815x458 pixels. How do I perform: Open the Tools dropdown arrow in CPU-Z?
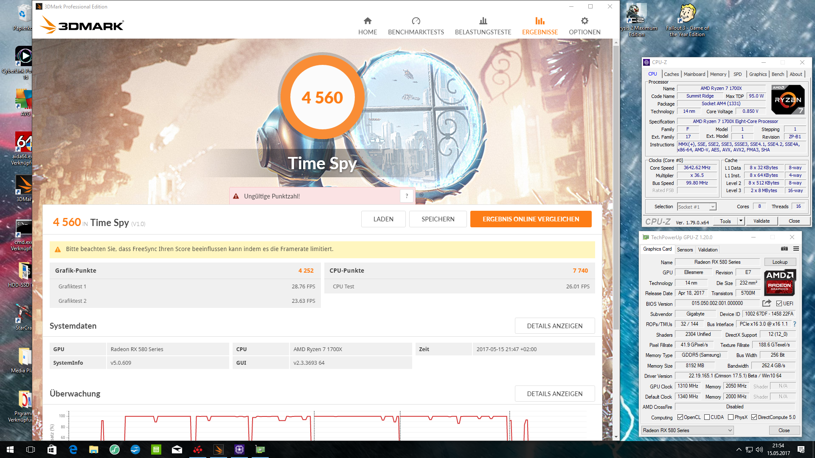point(741,221)
